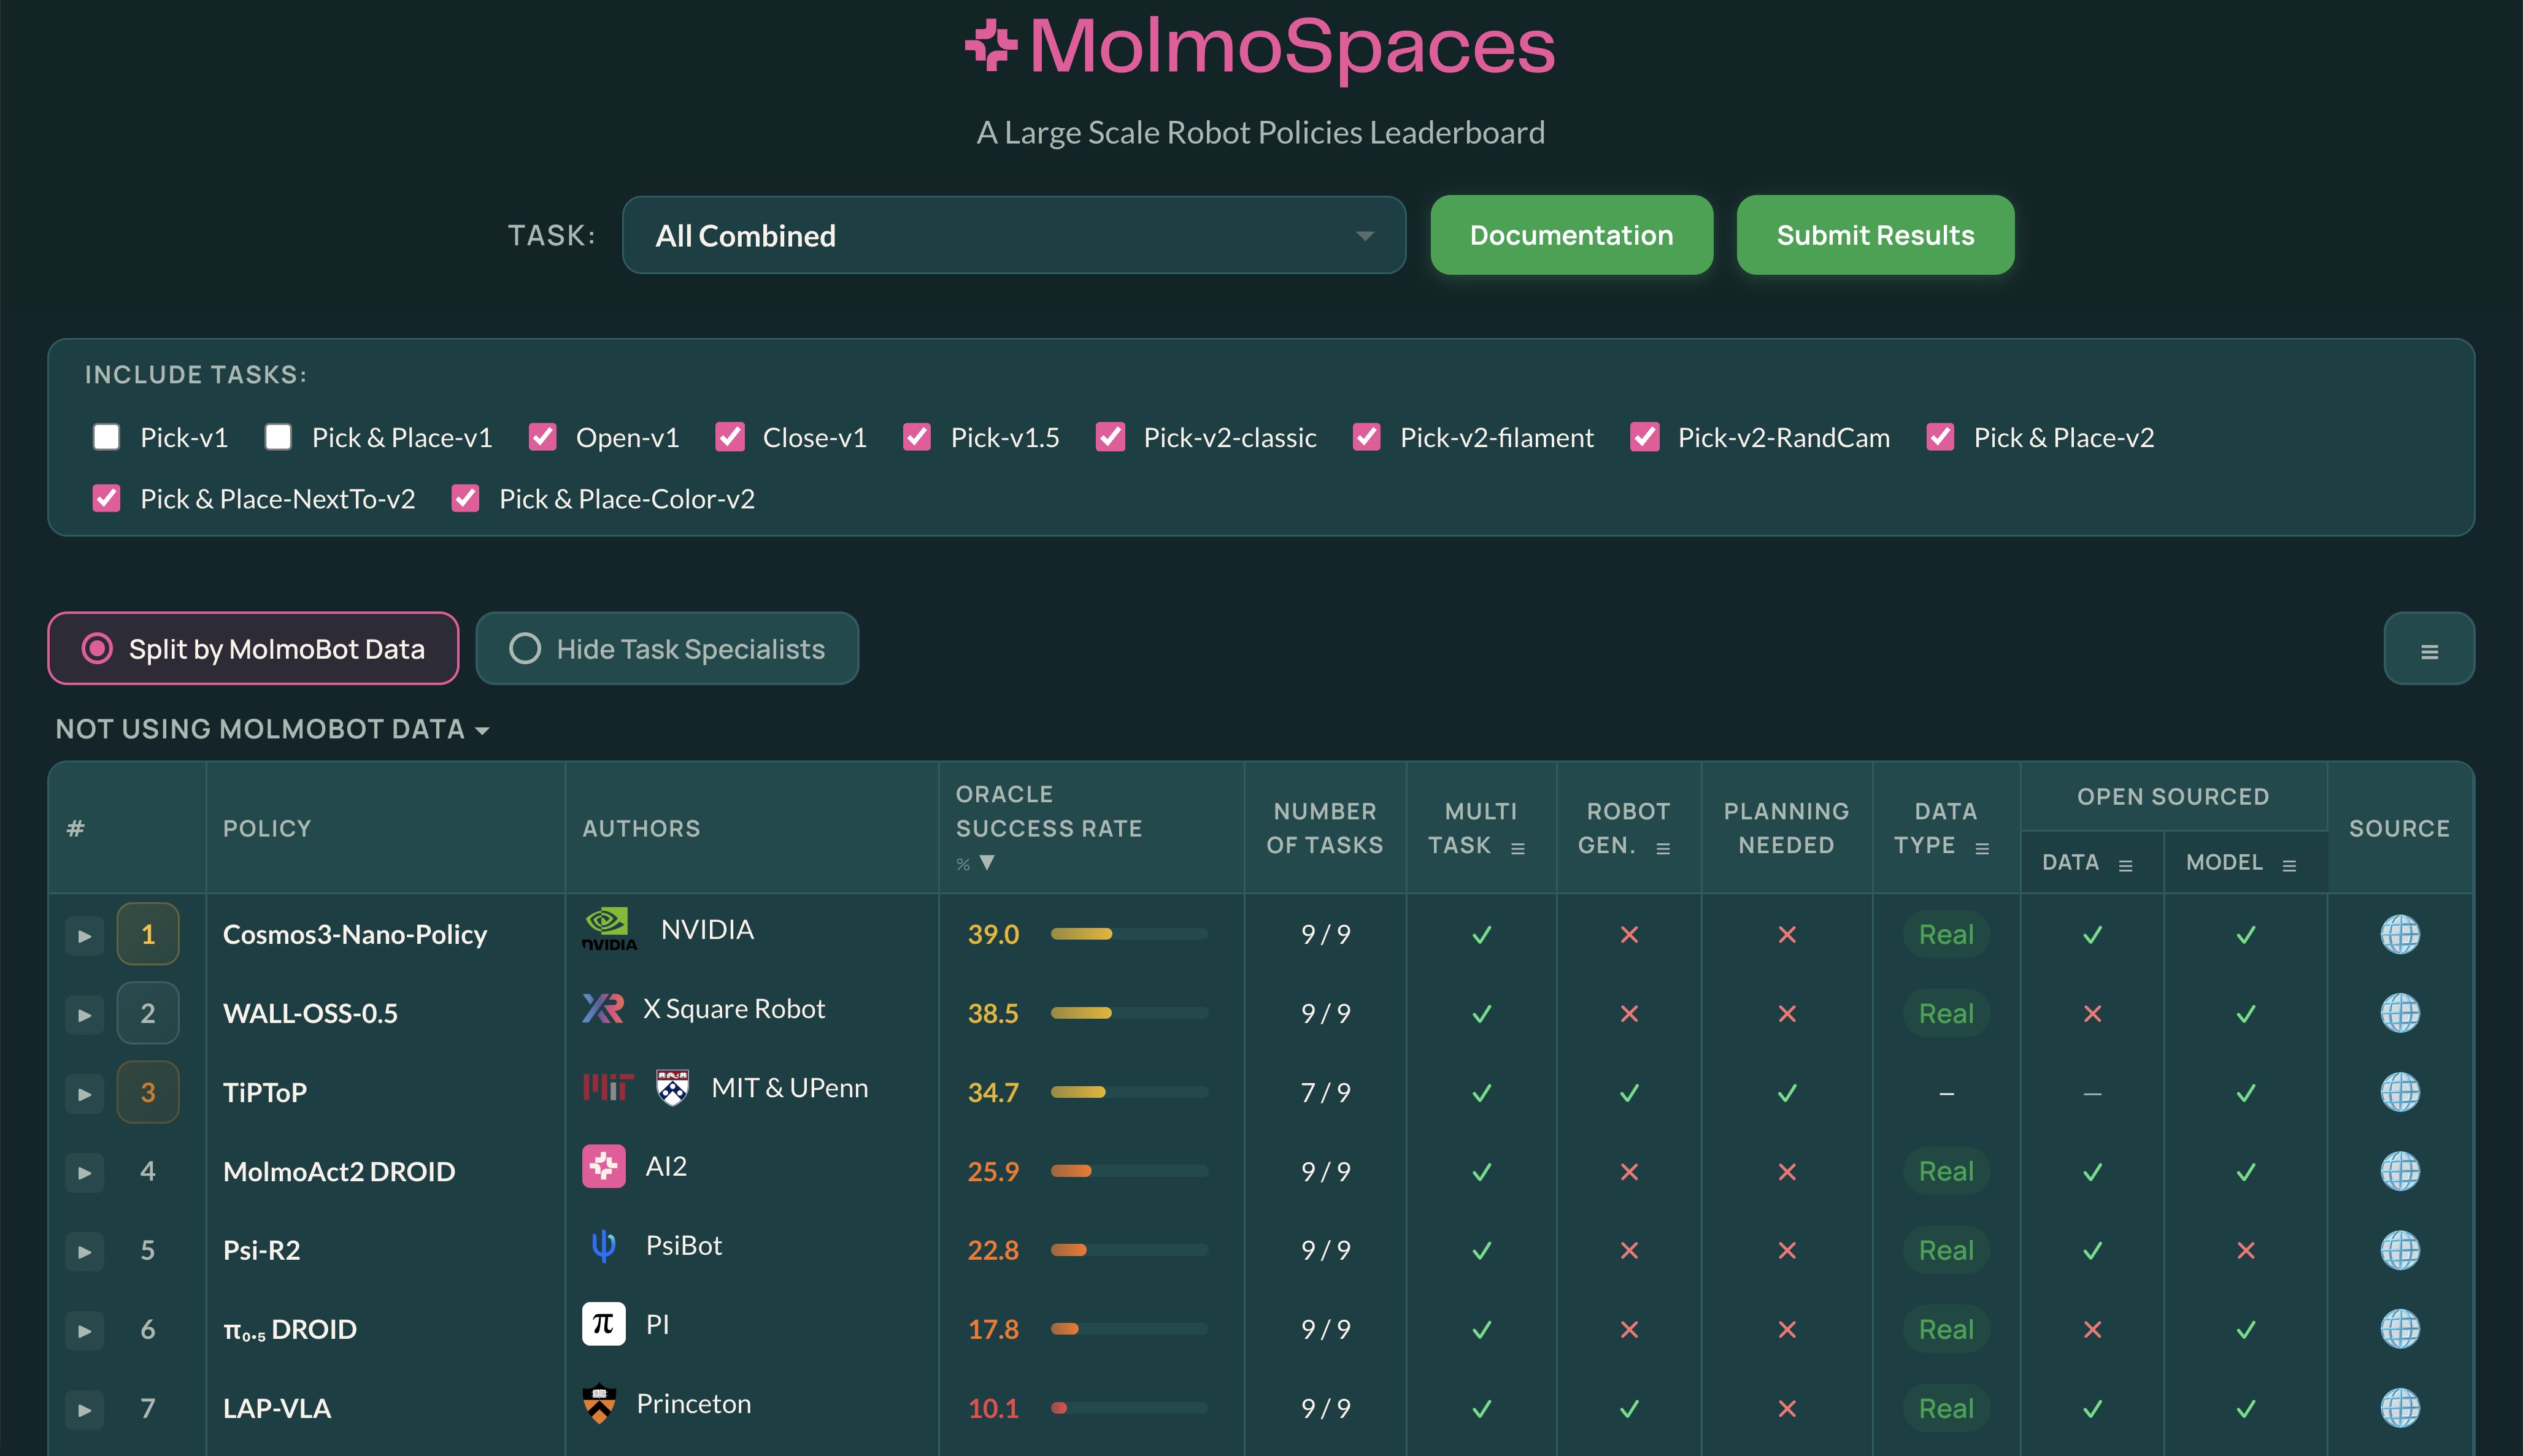Open the Documentation page

coord(1571,235)
